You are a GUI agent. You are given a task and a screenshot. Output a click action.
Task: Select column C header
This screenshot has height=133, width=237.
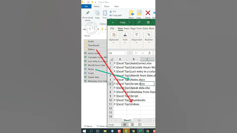[147, 59]
